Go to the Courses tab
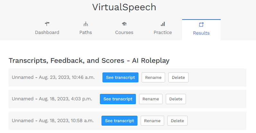This screenshot has height=133, width=256. coord(124,32)
